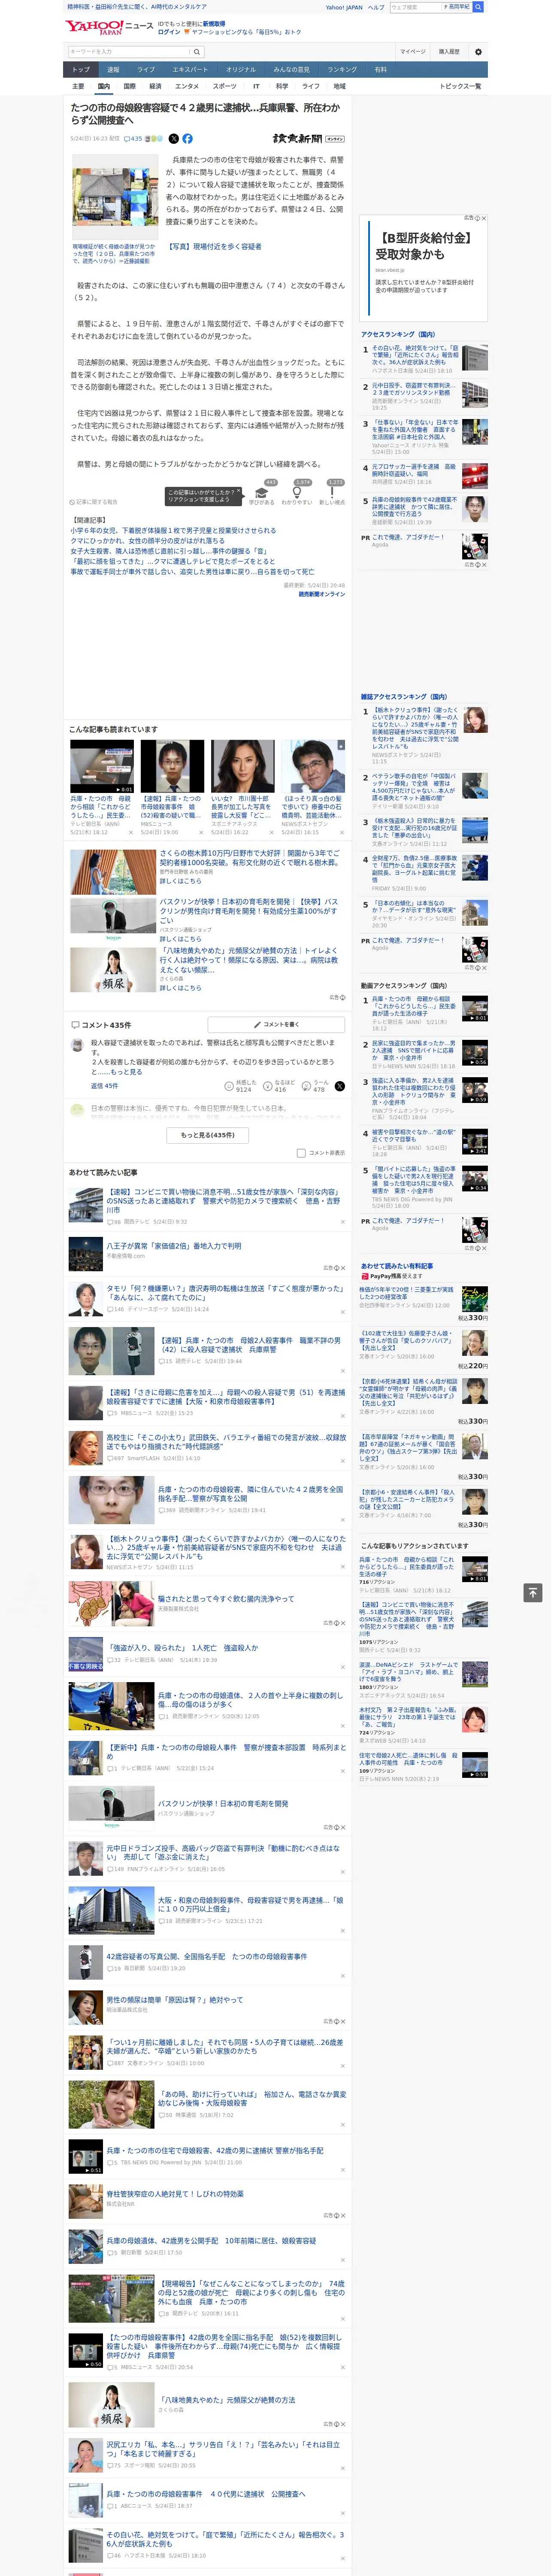Click the マイページ button
Viewport: 551px width, 2576px height.
click(413, 52)
